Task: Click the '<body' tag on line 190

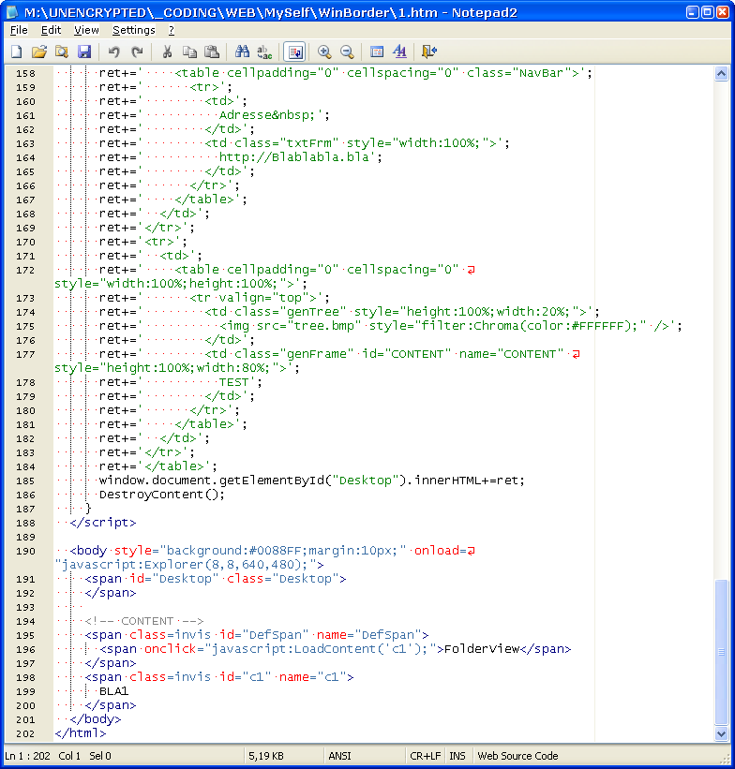Action: (x=88, y=551)
